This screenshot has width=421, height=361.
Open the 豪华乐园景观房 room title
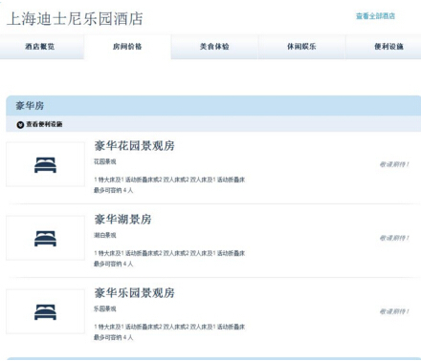(134, 293)
